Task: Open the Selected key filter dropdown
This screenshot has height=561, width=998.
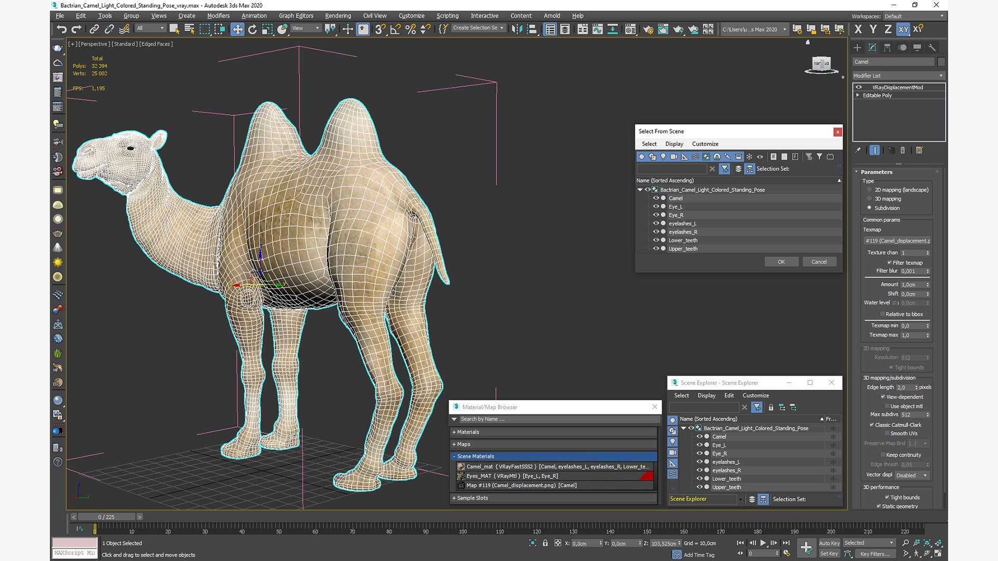Action: click(869, 543)
